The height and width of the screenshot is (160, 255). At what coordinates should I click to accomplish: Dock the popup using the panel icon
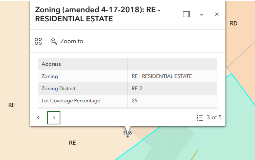click(186, 14)
